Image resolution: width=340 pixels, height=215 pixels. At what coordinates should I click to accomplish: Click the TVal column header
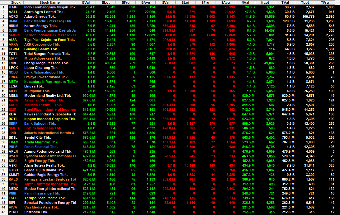[x=285, y=2]
